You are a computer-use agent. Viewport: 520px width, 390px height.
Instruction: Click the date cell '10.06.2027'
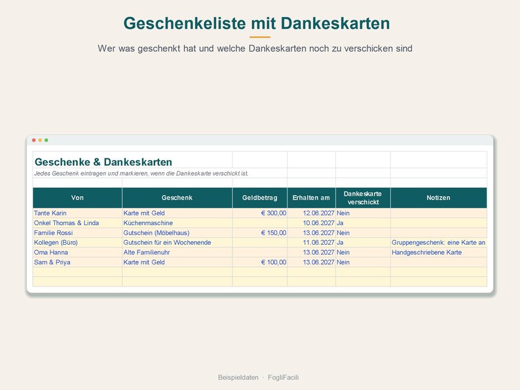[x=311, y=223]
